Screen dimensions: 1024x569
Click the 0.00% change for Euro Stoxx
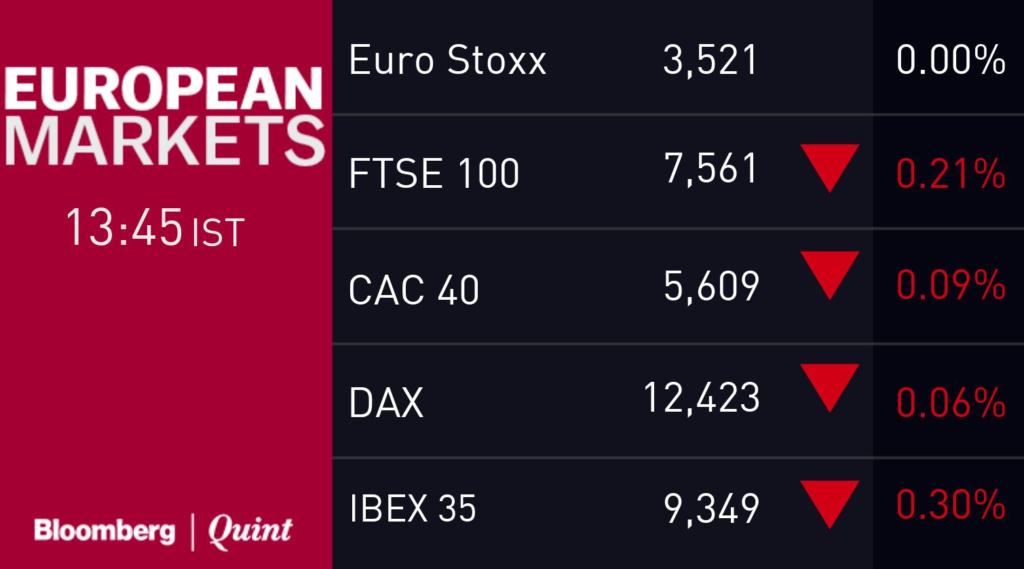click(950, 60)
